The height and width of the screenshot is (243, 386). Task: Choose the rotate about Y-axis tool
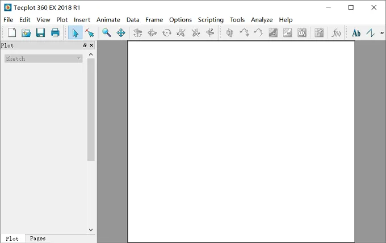point(196,32)
